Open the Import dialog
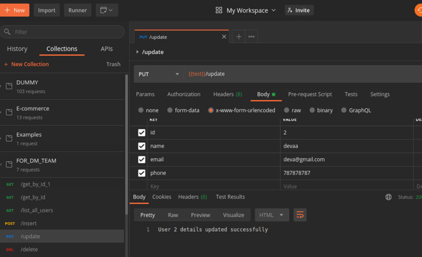 pos(47,10)
